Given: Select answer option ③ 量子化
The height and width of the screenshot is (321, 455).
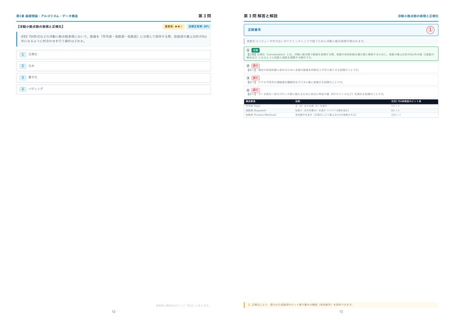Looking at the screenshot, I should [x=113, y=78].
